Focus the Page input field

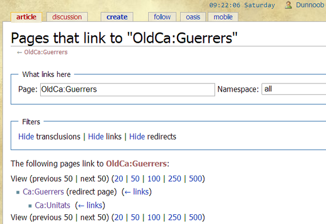127,90
